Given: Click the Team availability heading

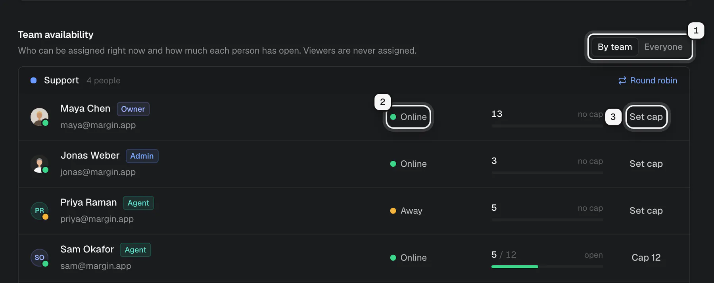Looking at the screenshot, I should click(56, 35).
